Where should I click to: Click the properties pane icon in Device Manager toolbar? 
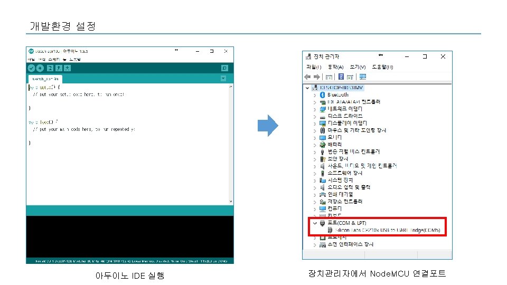click(x=329, y=77)
